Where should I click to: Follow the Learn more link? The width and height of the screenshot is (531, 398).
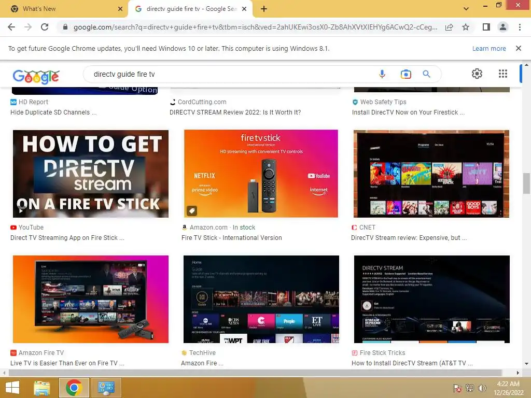[489, 48]
